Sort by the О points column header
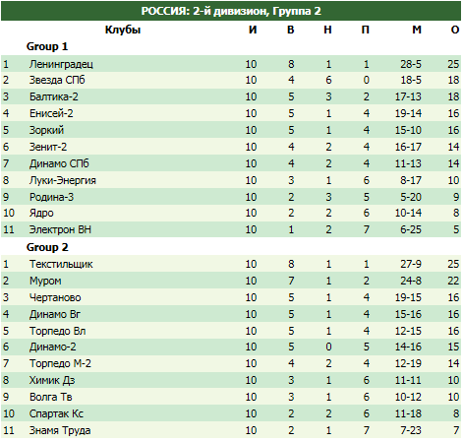Viewport: 463px width, 442px height. [x=455, y=30]
